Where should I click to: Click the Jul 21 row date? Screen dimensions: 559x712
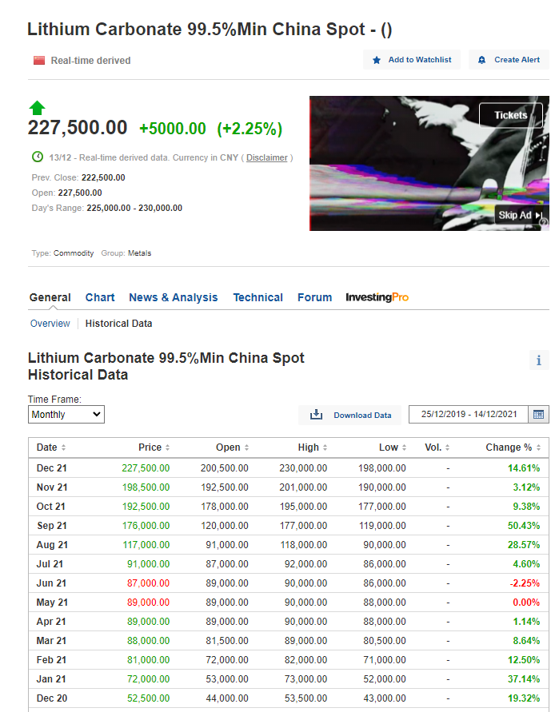[50, 564]
